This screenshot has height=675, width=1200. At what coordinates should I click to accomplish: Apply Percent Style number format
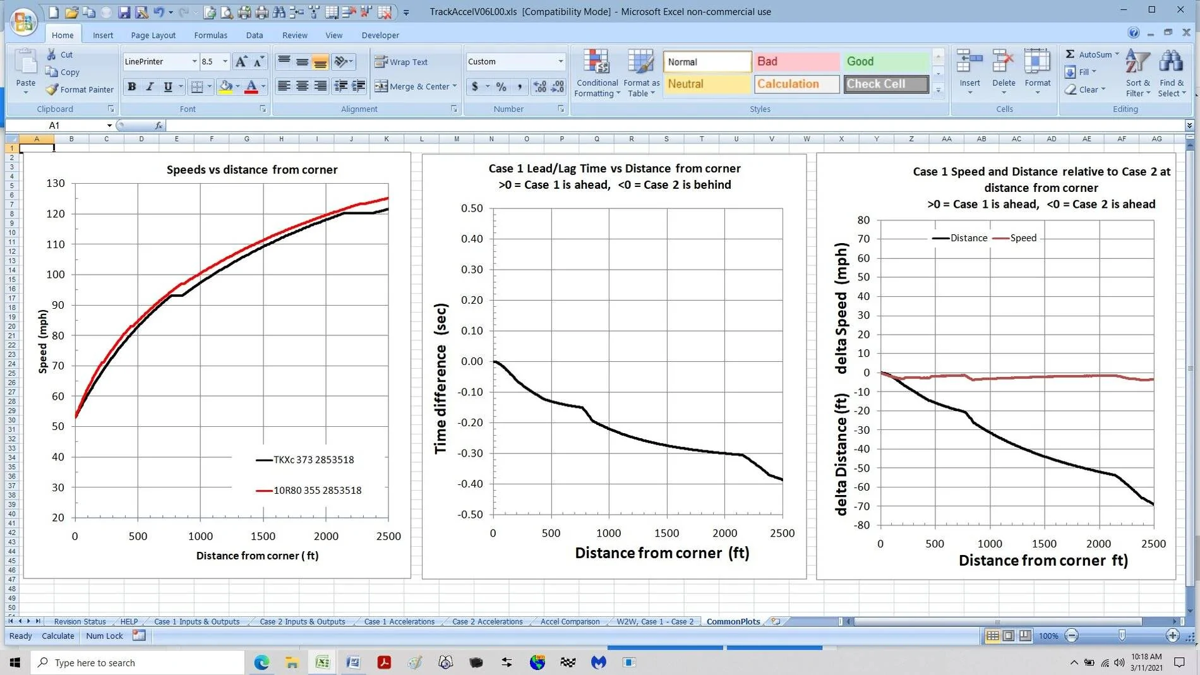[501, 87]
